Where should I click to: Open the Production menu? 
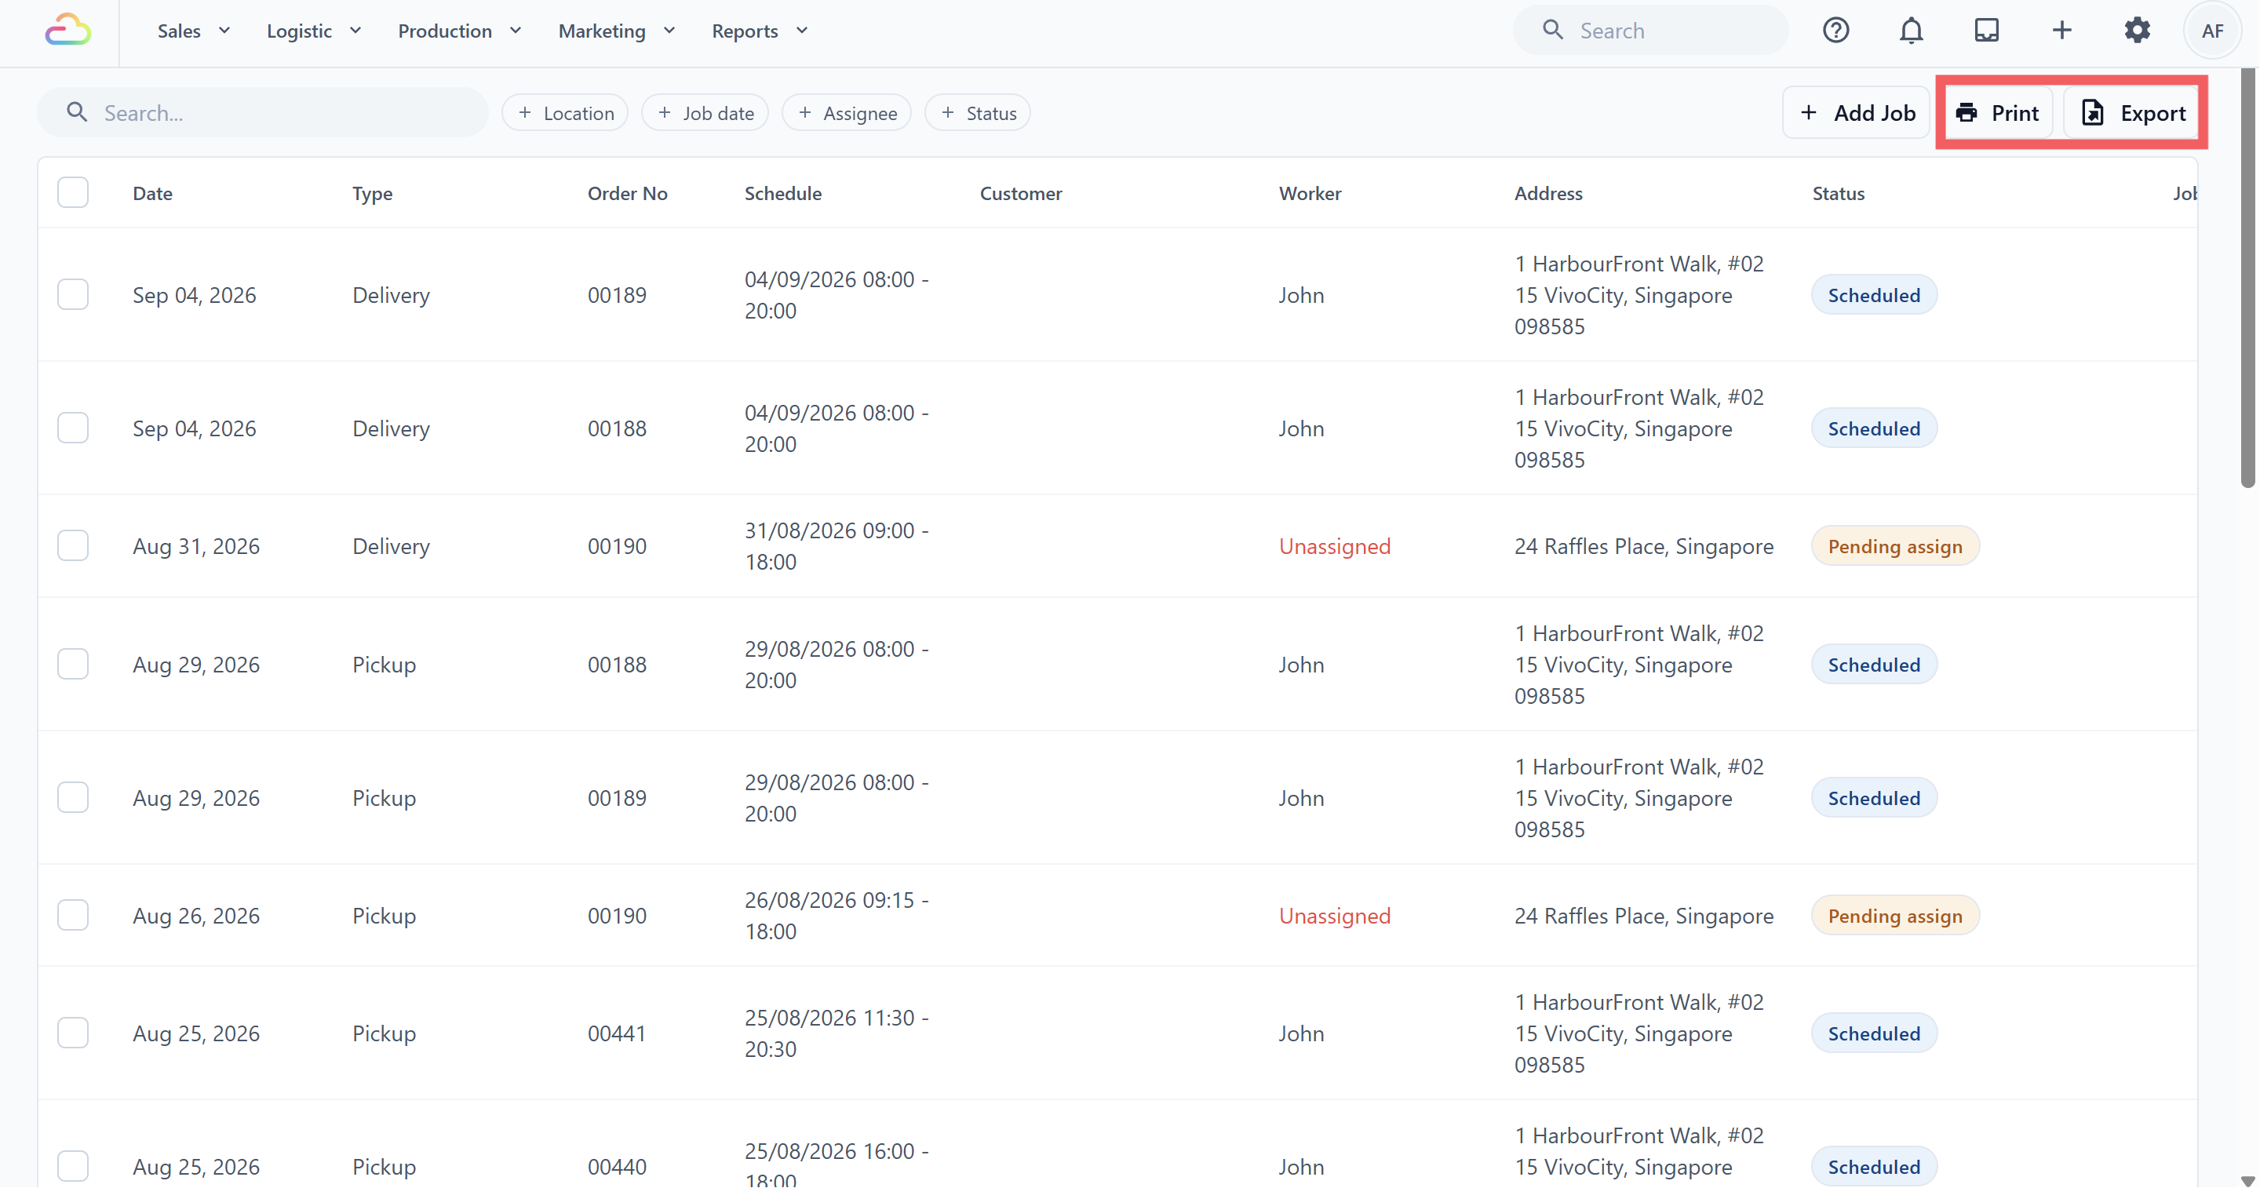point(459,31)
